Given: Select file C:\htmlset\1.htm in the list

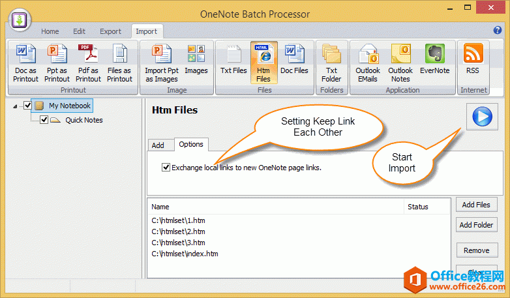Looking at the screenshot, I should (178, 220).
